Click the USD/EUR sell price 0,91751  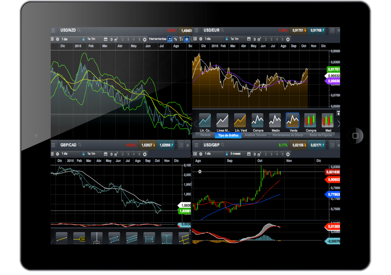click(x=298, y=31)
